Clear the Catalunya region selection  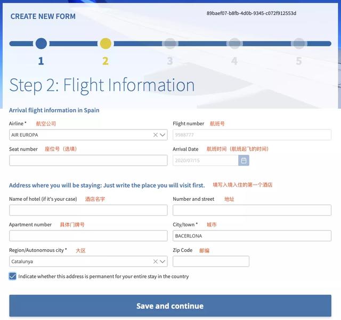coord(155,261)
